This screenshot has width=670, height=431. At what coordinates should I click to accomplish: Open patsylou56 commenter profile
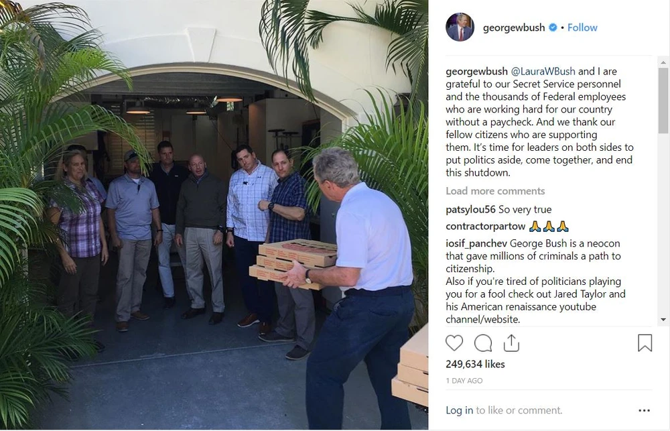click(470, 210)
